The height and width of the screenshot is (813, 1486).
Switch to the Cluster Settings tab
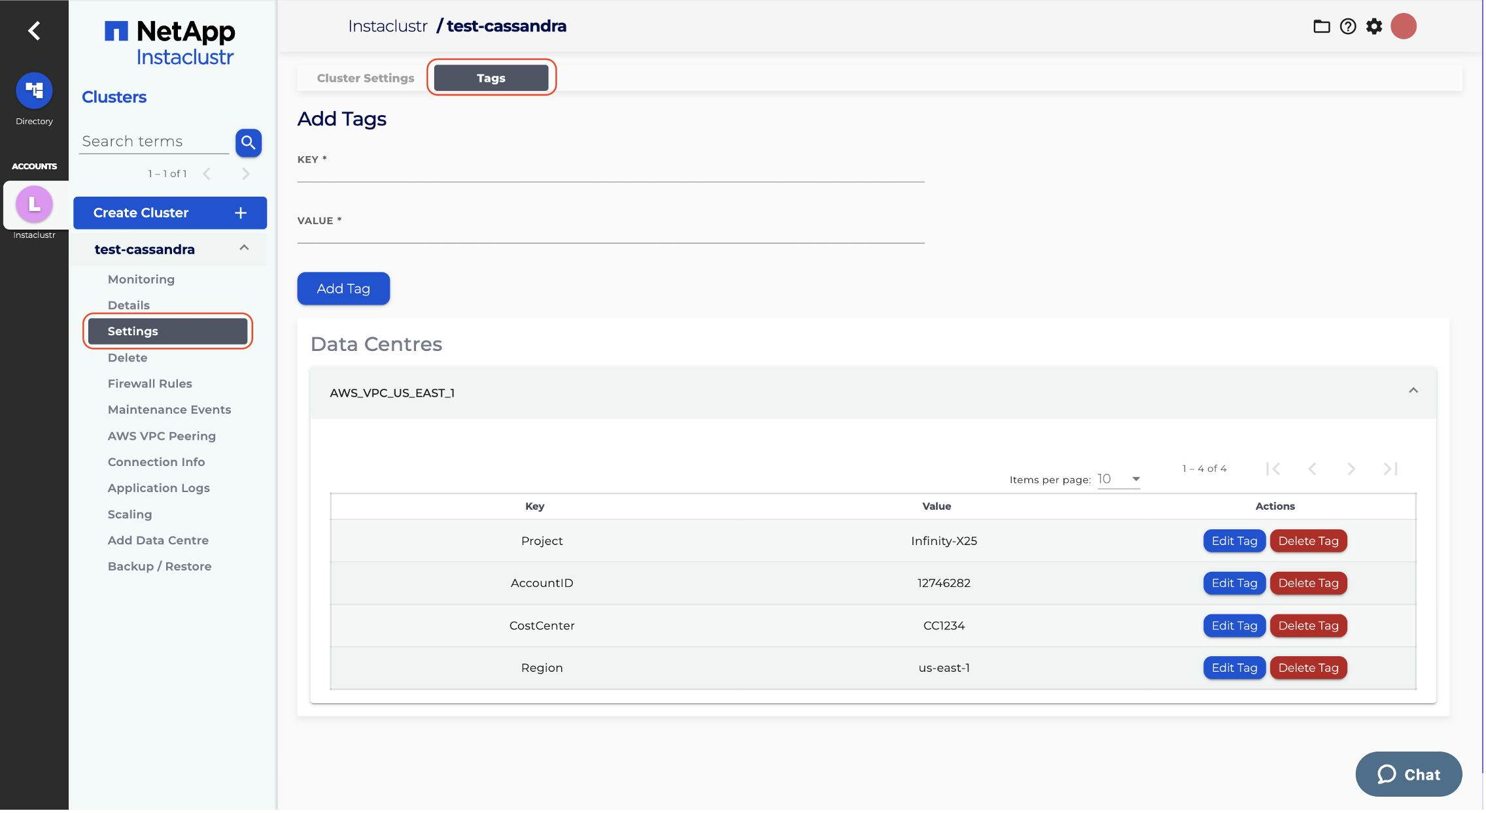pos(365,78)
